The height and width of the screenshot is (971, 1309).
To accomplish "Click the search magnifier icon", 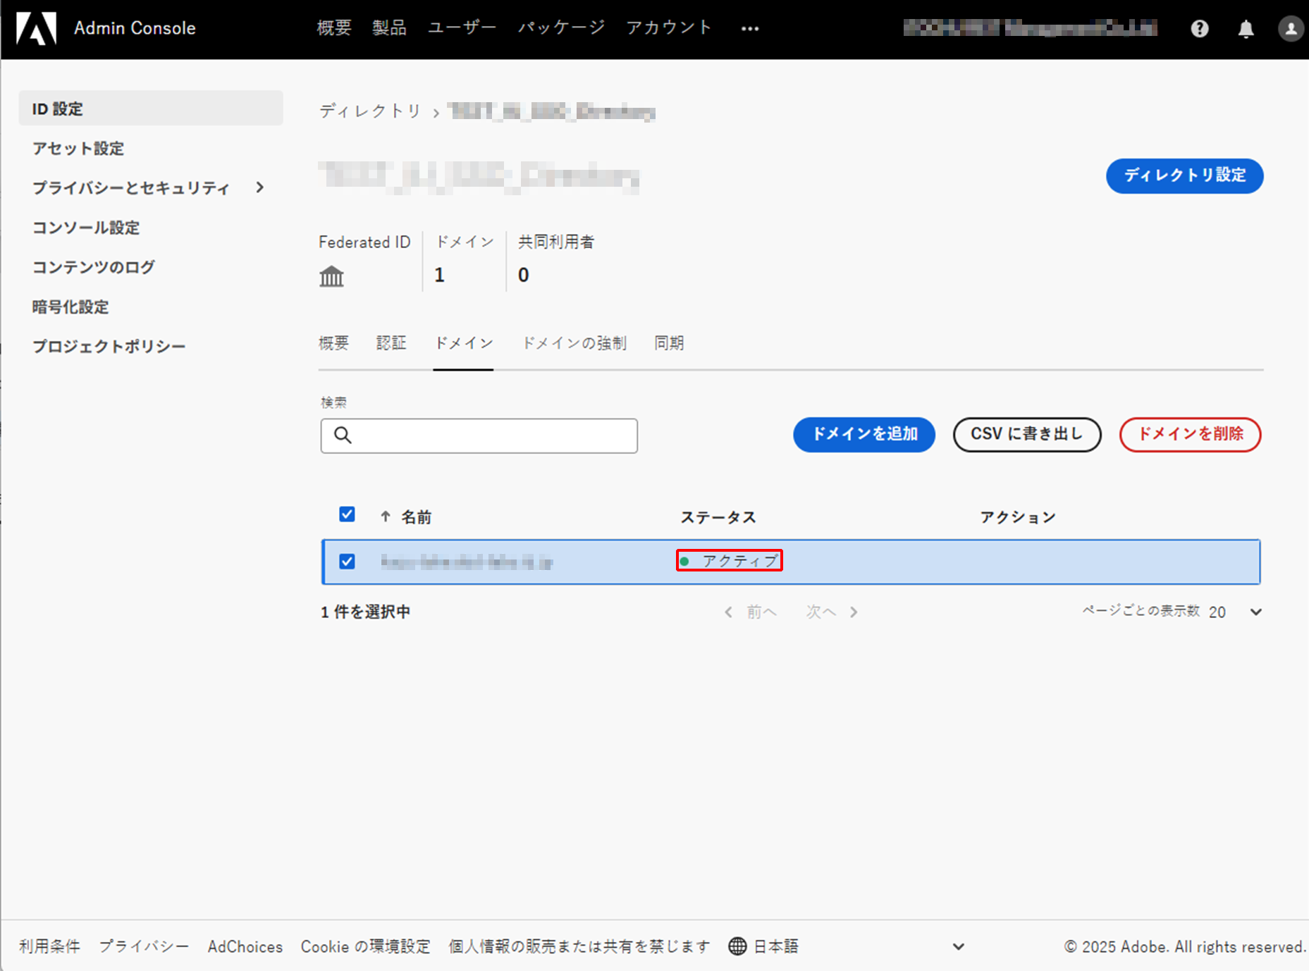I will 343,435.
